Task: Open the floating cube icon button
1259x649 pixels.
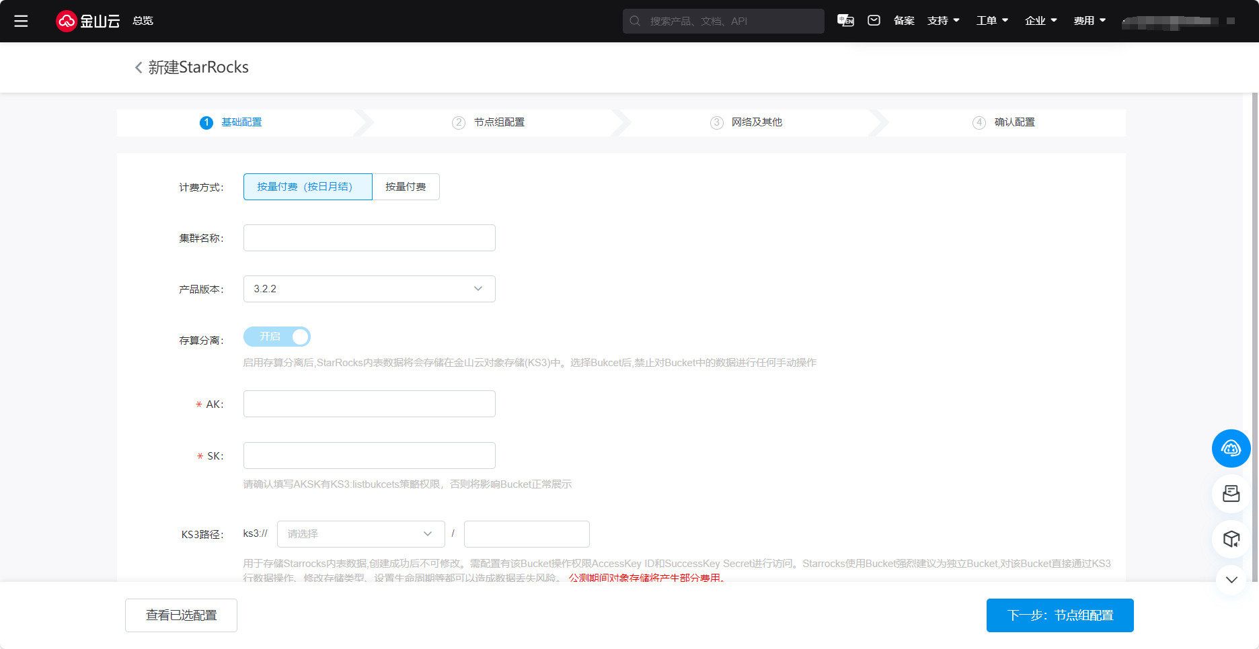Action: coord(1231,539)
